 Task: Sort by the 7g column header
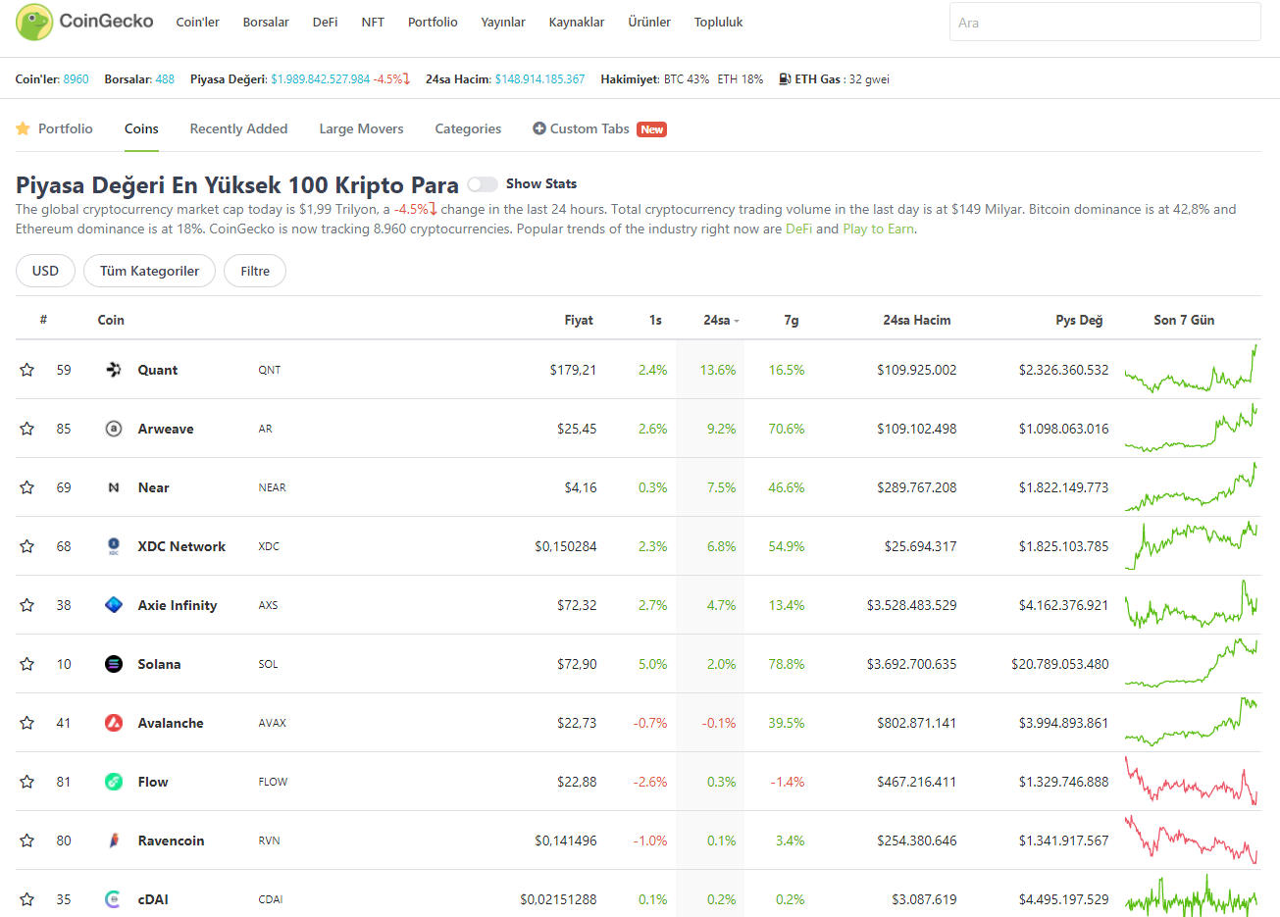792,320
